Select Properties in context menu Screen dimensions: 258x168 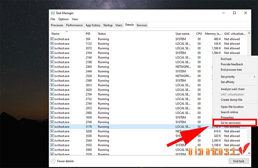[x=227, y=117]
